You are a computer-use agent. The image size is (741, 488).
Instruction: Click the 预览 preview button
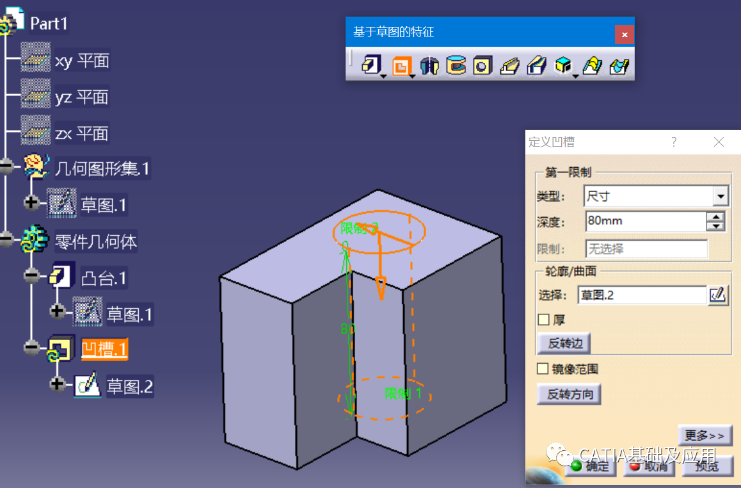point(708,466)
